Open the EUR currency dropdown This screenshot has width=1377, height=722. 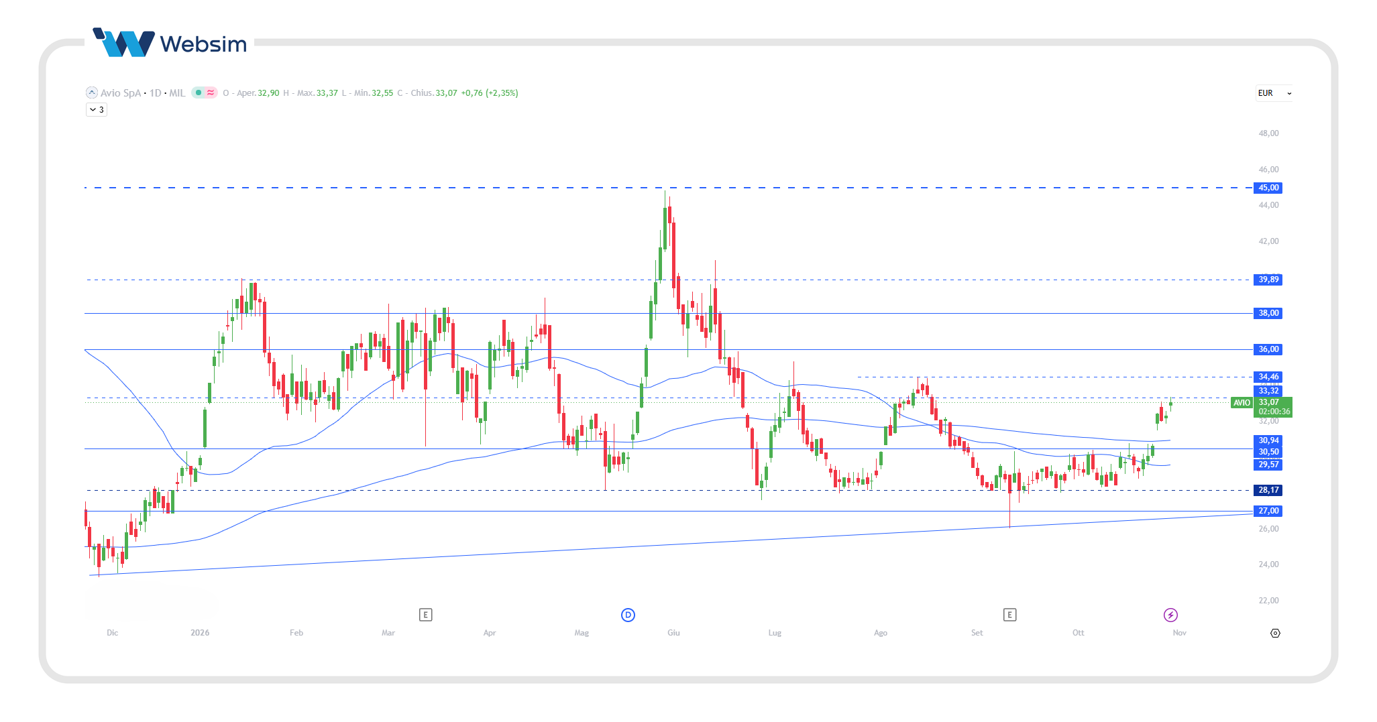point(1274,93)
